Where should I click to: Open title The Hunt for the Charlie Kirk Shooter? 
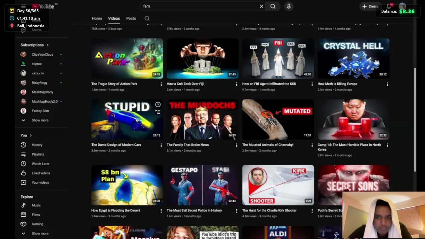pos(269,210)
